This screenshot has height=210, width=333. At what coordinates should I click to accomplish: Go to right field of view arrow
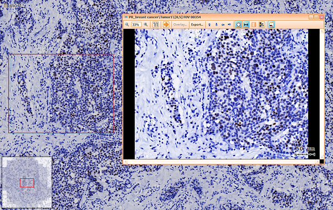[230, 24]
